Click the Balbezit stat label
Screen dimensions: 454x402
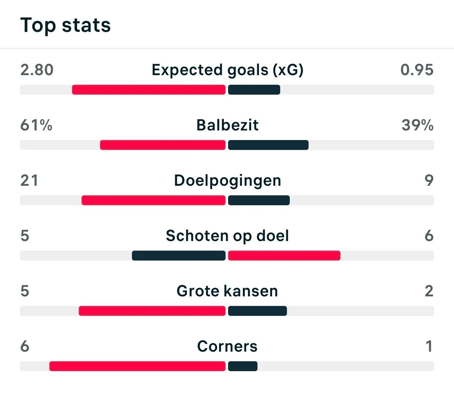[x=227, y=125]
